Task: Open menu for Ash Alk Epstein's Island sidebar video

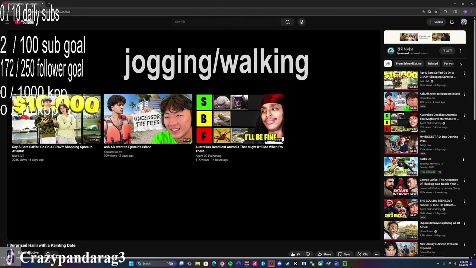Action: click(464, 94)
